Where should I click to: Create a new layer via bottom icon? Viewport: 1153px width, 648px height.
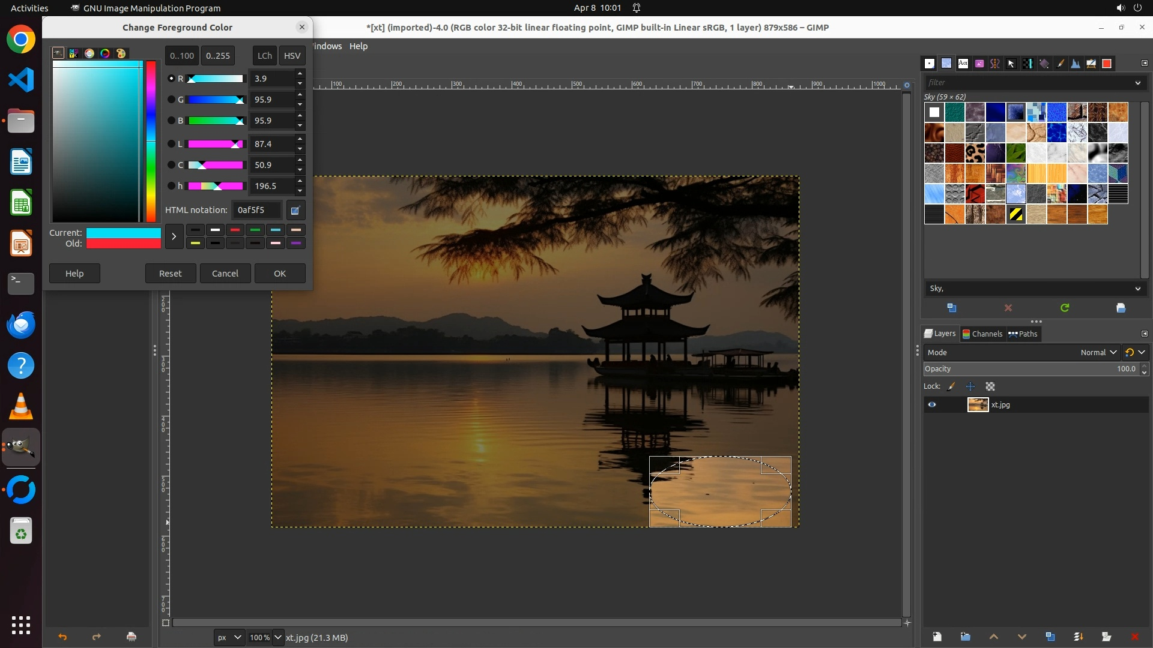937,637
